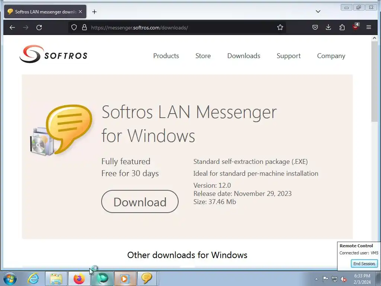Open Softros LAN Messenger from the taskbar
Screen dimensions: 381x286
pos(147,279)
